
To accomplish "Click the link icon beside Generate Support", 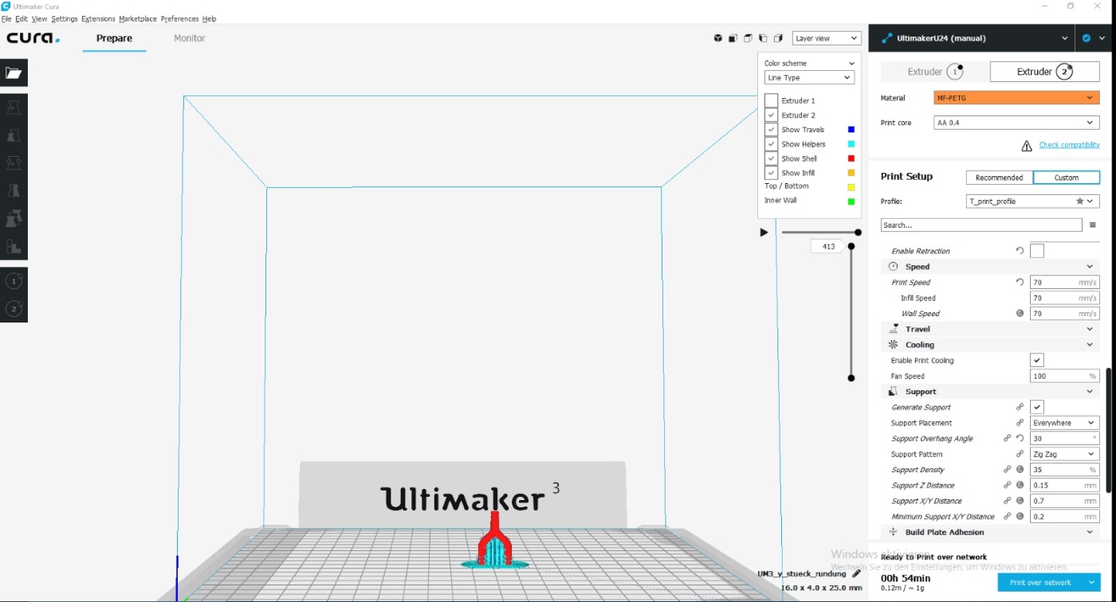I will [x=1020, y=407].
